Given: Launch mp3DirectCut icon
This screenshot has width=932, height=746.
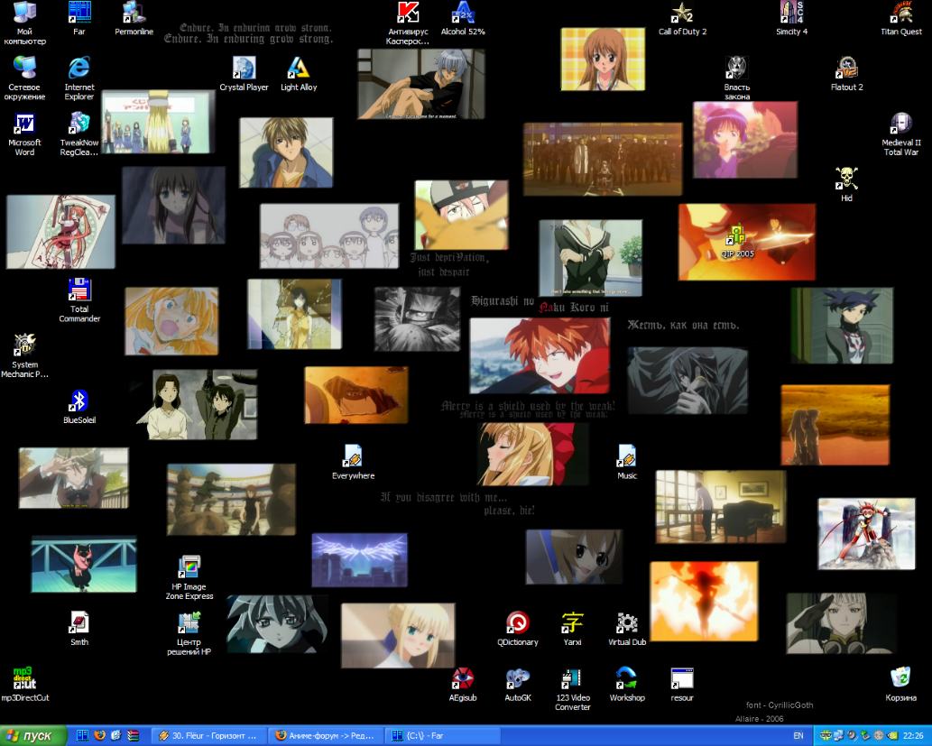Looking at the screenshot, I should (24, 686).
